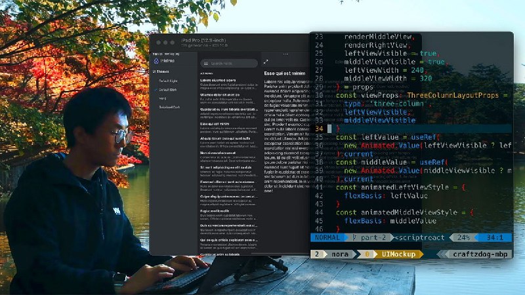Click the All notes list heading

[x=206, y=73]
